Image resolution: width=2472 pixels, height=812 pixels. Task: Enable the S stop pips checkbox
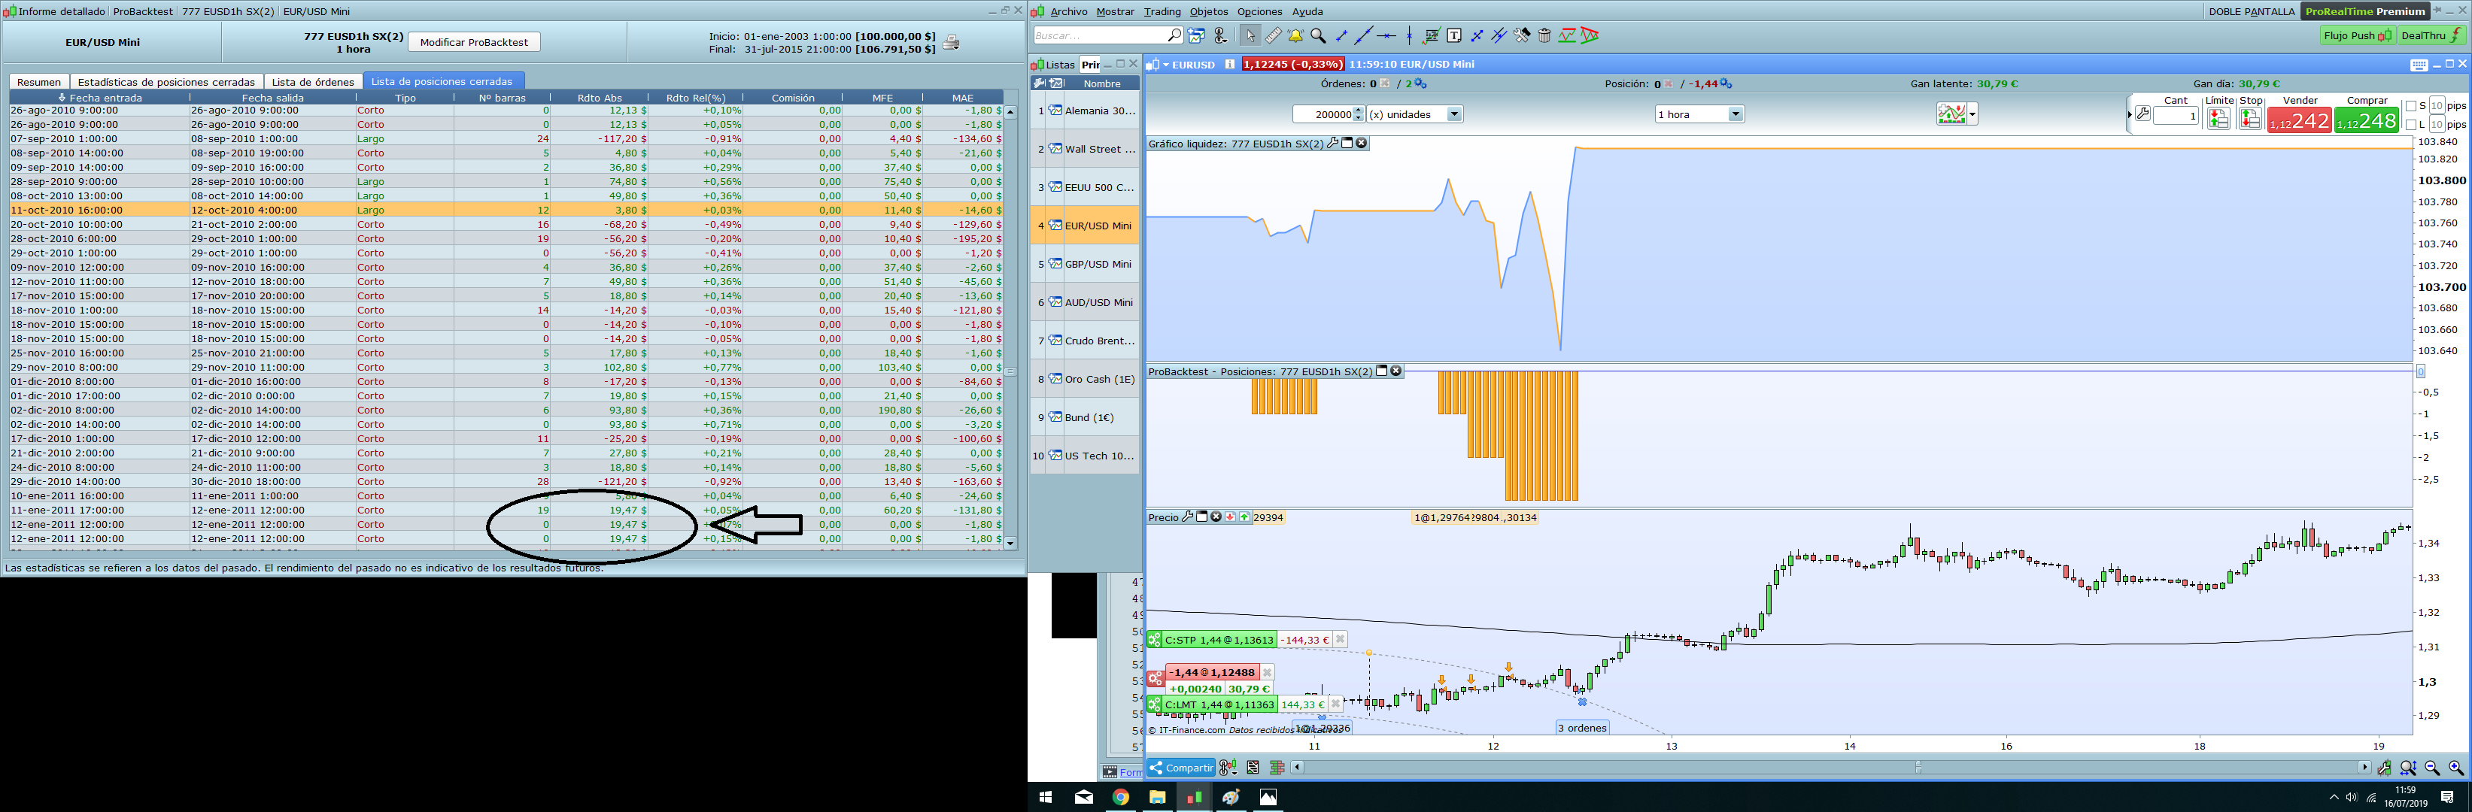[2410, 105]
